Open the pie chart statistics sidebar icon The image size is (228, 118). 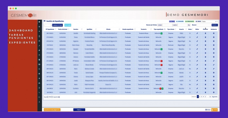(x=39, y=74)
